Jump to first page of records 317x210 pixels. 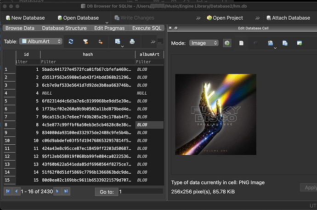tap(8, 191)
